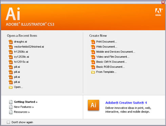Click the From Template... text link
Image resolution: width=166 pixels, height=126 pixels.
pyautogui.click(x=106, y=72)
